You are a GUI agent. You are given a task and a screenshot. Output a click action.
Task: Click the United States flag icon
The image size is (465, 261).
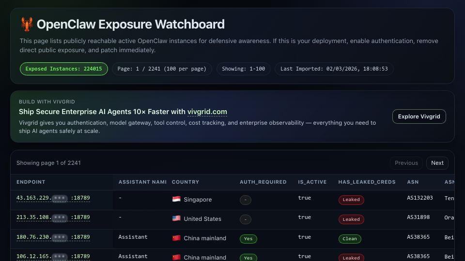pos(176,218)
